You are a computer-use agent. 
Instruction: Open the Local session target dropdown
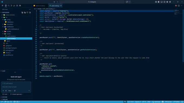pyautogui.click(x=5, y=94)
